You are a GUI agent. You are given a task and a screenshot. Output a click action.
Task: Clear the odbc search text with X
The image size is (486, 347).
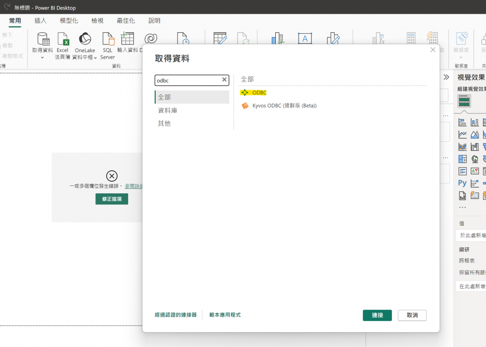pyautogui.click(x=224, y=80)
